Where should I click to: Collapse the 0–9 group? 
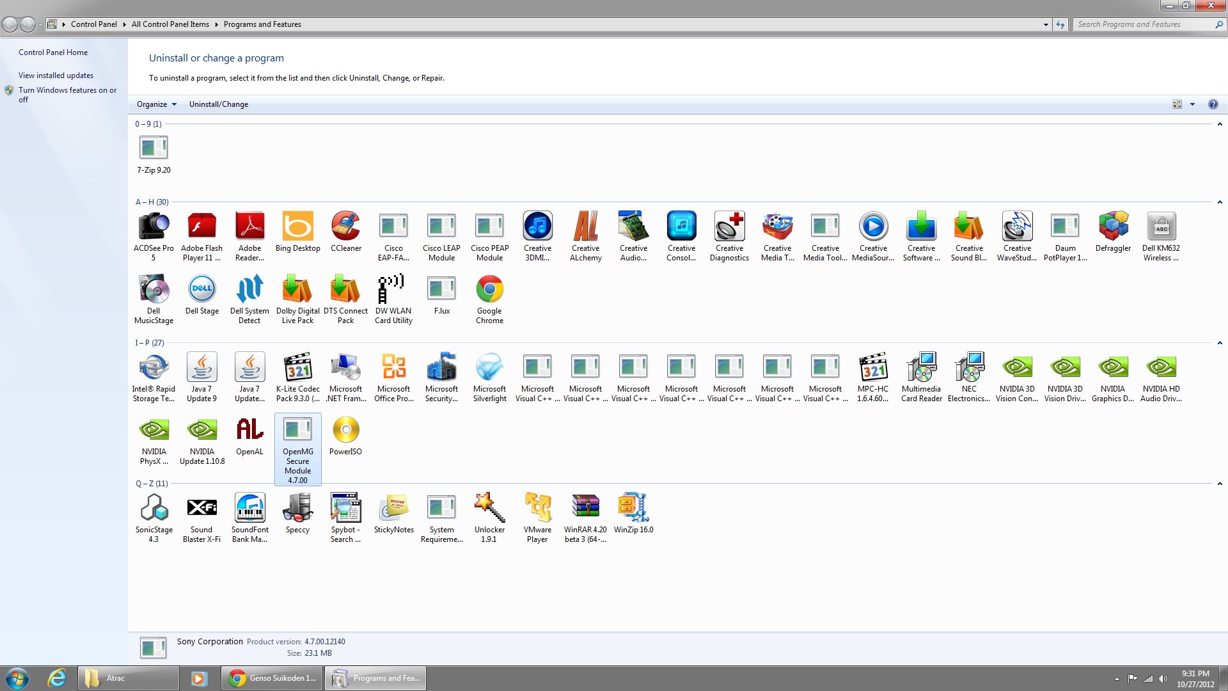click(1220, 124)
